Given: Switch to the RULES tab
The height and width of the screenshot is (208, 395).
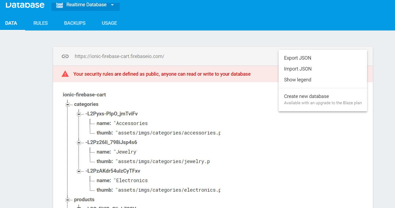Looking at the screenshot, I should (x=41, y=23).
